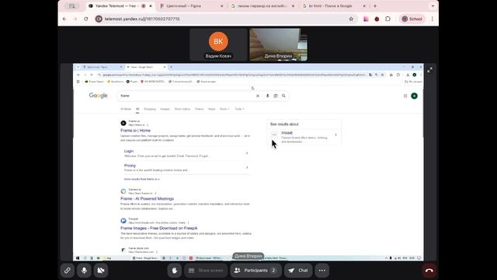Expand the Pricing sitelink chevron
This screenshot has height=280, width=497.
pyautogui.click(x=247, y=167)
